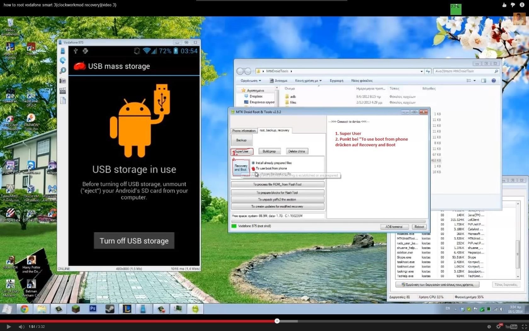
Task: Click the document icon in Vodafone 975 sidebar
Action: click(x=63, y=101)
